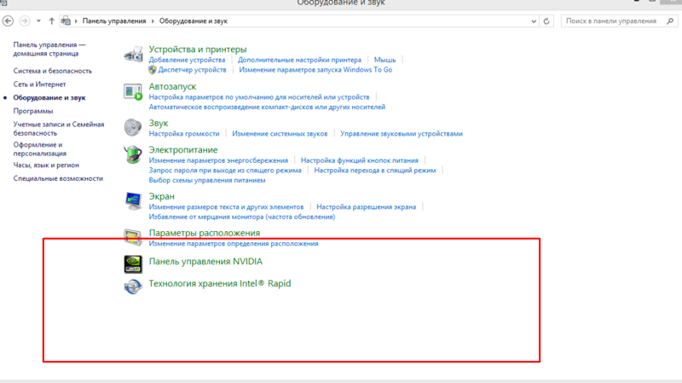Open Диспетчер устройств link
This screenshot has height=383, width=682.
[x=192, y=70]
